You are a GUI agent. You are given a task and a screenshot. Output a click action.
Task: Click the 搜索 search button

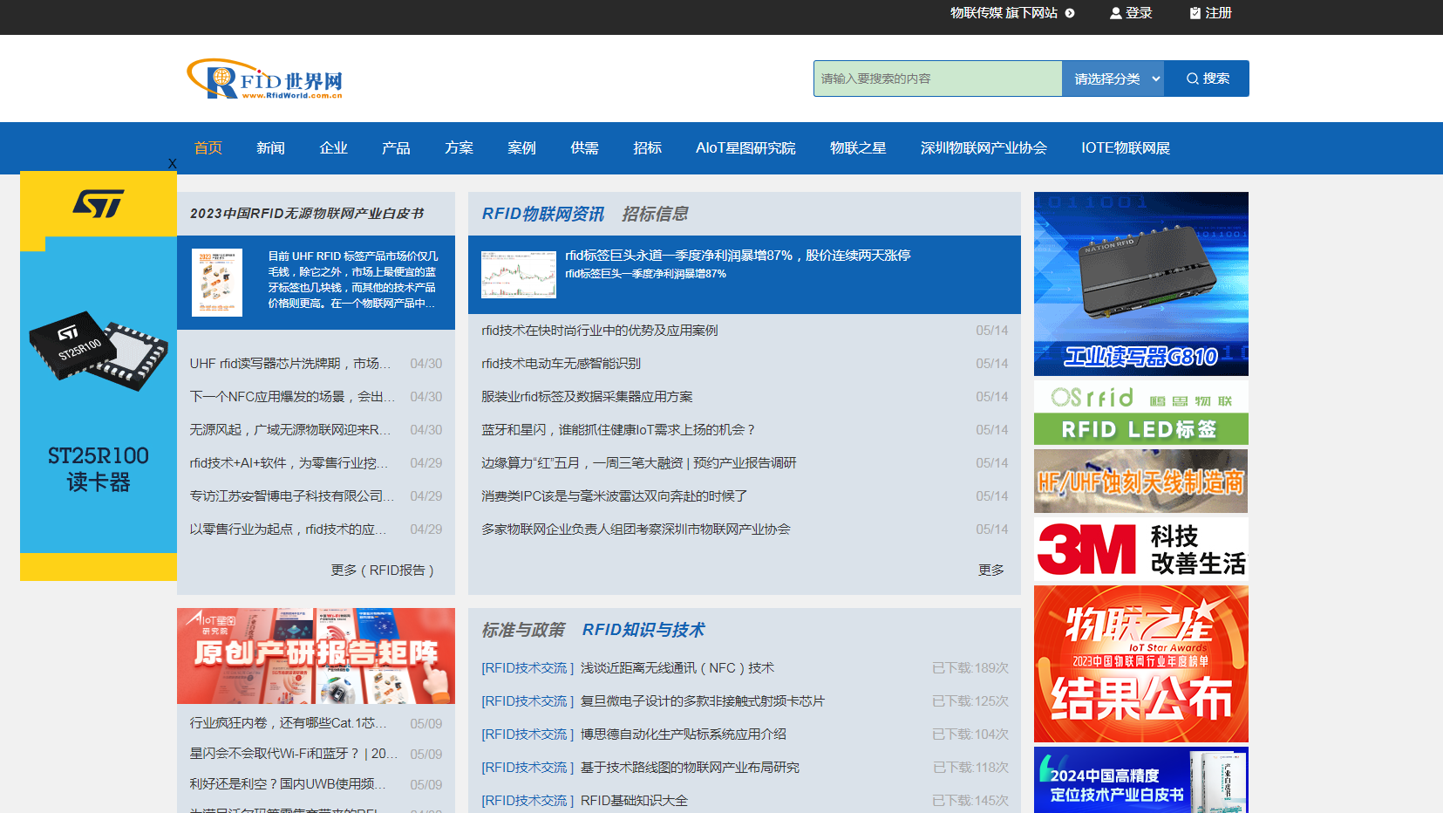tap(1208, 79)
